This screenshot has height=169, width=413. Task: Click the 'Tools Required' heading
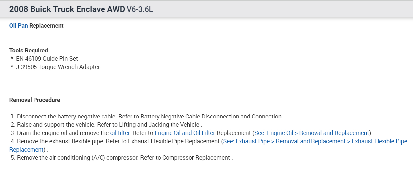point(29,51)
